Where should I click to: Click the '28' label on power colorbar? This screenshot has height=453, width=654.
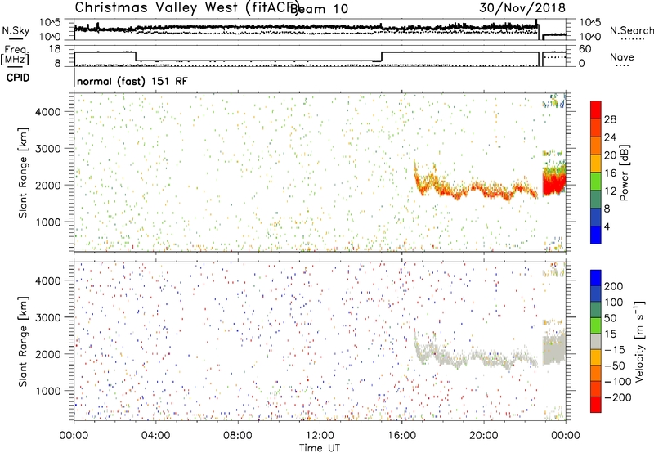[x=610, y=119]
